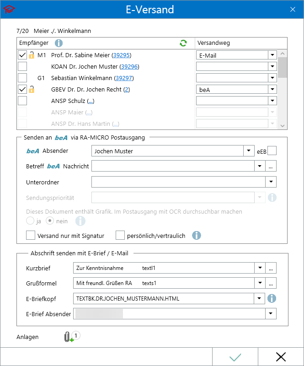Click the ellipsis button next to Betreff
Screen dimensions: 304x366
[x=271, y=166]
